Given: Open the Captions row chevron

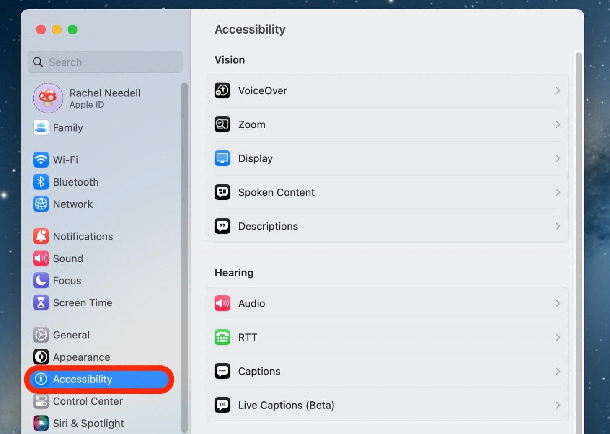Looking at the screenshot, I should pos(558,371).
